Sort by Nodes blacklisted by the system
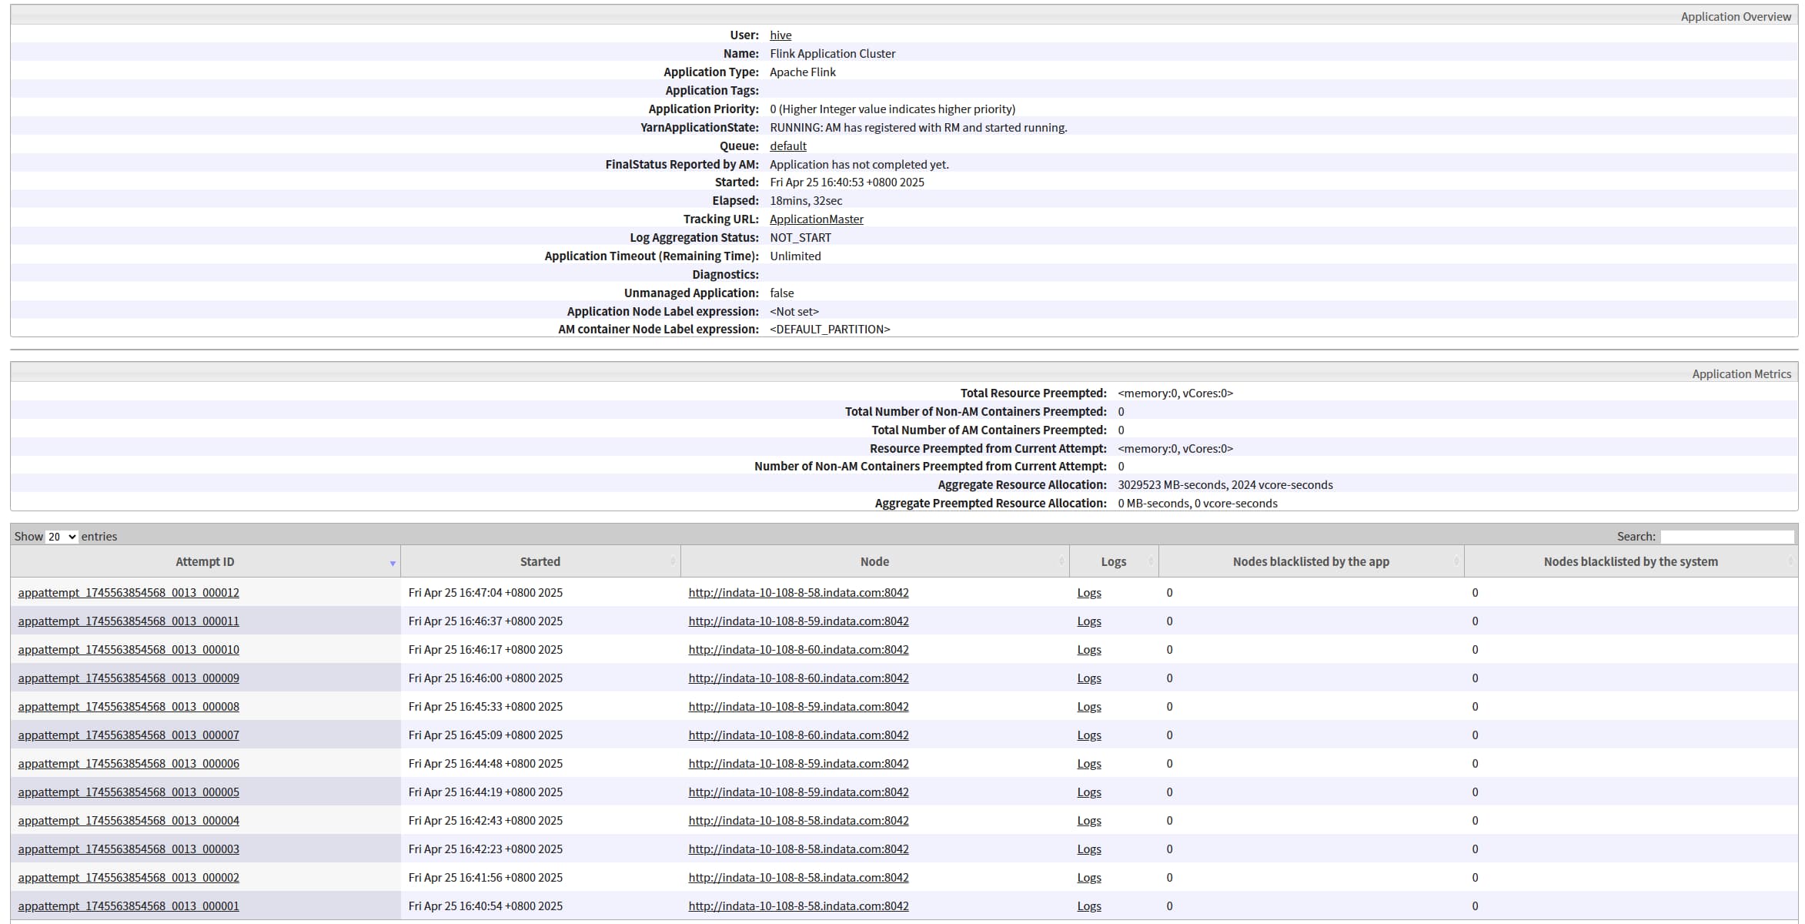The height and width of the screenshot is (924, 1805). click(x=1630, y=562)
